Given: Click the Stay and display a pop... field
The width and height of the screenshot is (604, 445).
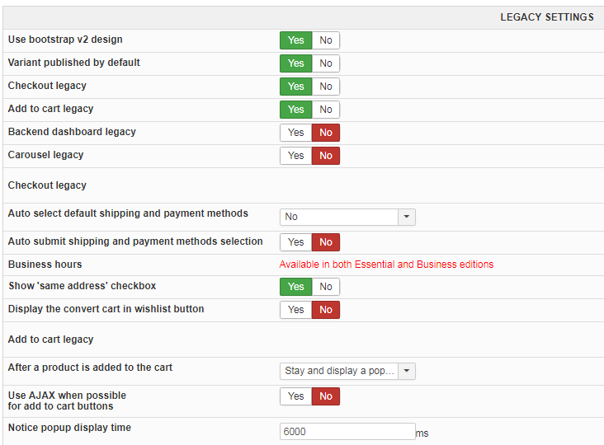Looking at the screenshot, I should tap(339, 371).
